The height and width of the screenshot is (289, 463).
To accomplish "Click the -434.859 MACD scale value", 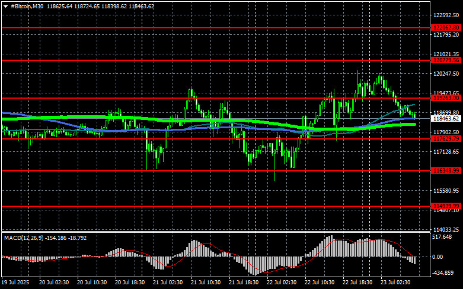I will 443,273.
